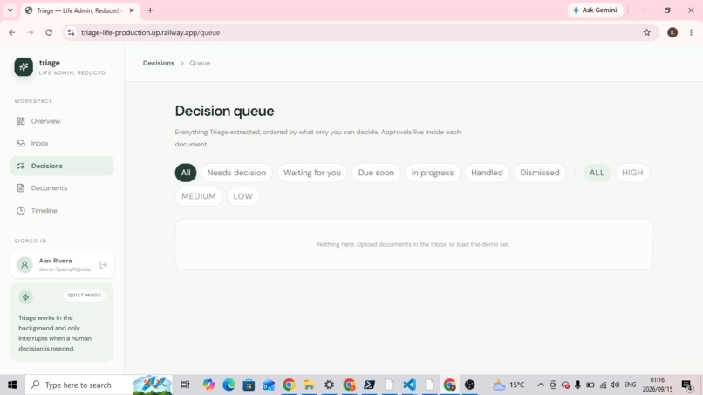Screen dimensions: 703x395
Task: Open File Explorer from taskbar
Action: (x=309, y=385)
